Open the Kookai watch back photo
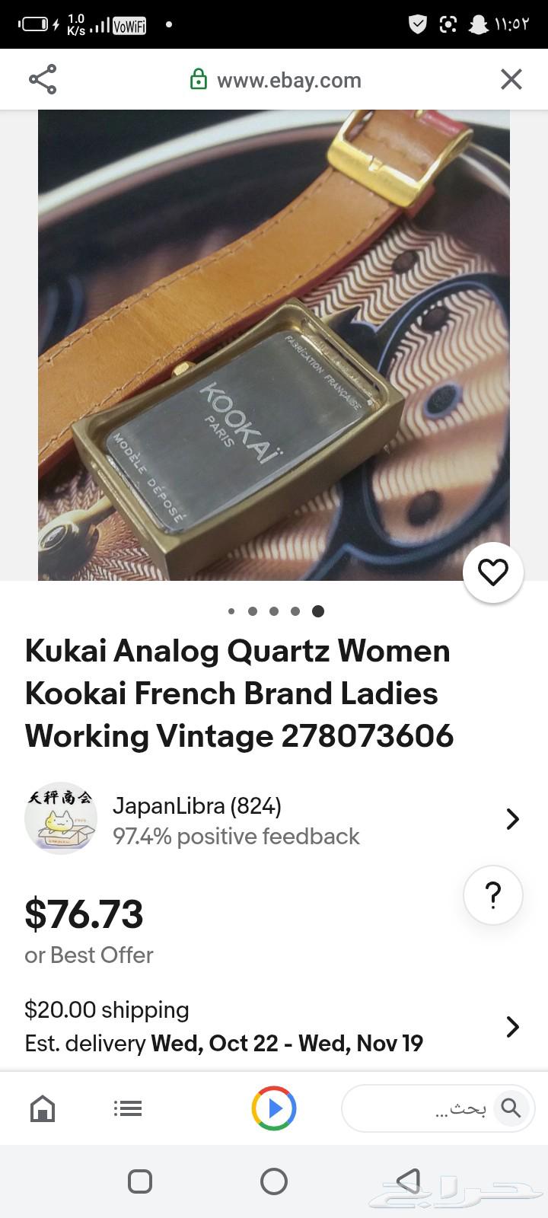This screenshot has height=1218, width=548. (274, 345)
